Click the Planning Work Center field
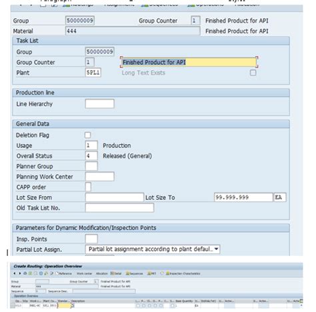 click(99, 177)
